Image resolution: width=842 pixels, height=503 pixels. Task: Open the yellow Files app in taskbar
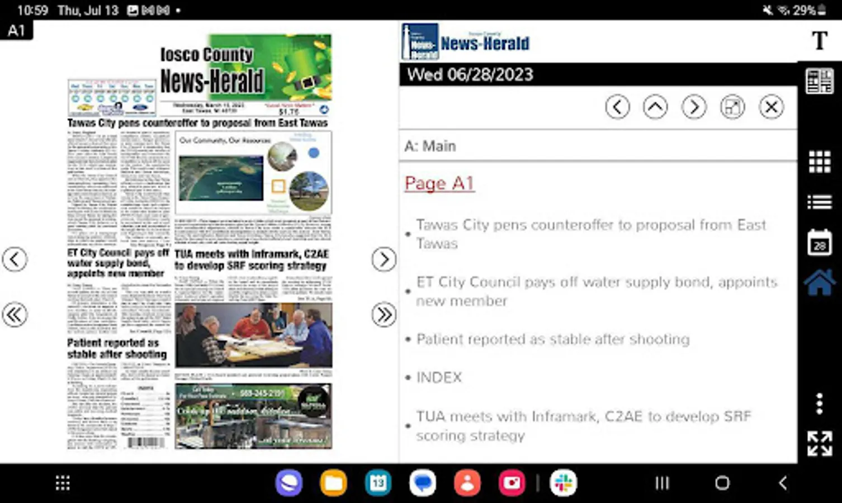click(x=334, y=483)
